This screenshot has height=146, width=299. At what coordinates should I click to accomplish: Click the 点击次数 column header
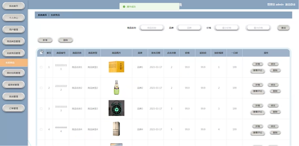tap(171, 53)
